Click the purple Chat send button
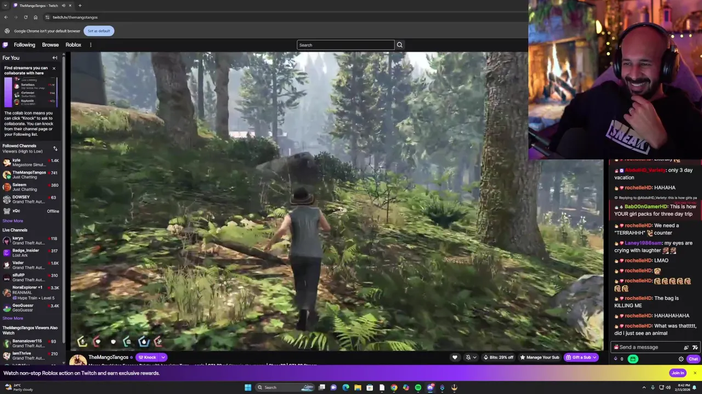Image resolution: width=702 pixels, height=394 pixels. click(693, 359)
